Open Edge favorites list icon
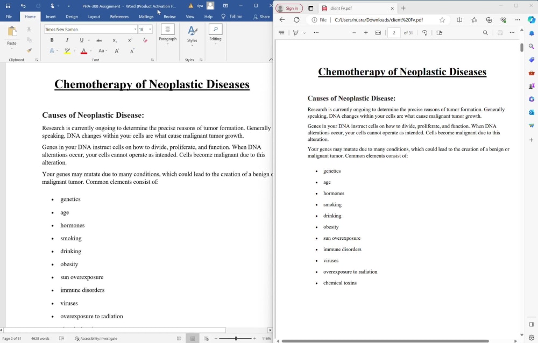 tap(474, 20)
